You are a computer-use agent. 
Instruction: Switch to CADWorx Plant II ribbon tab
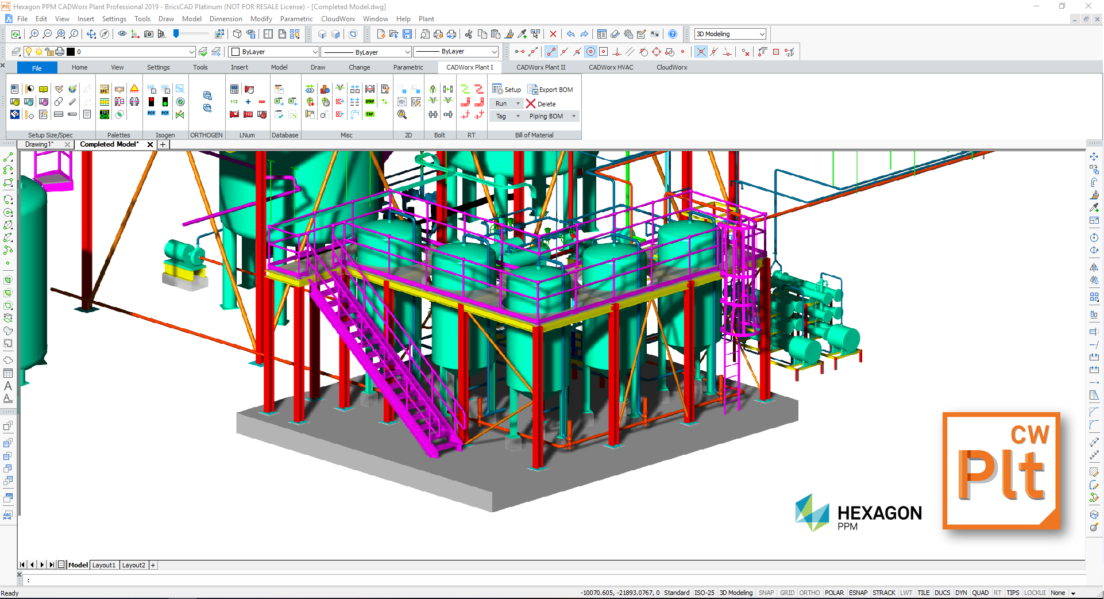coord(541,67)
